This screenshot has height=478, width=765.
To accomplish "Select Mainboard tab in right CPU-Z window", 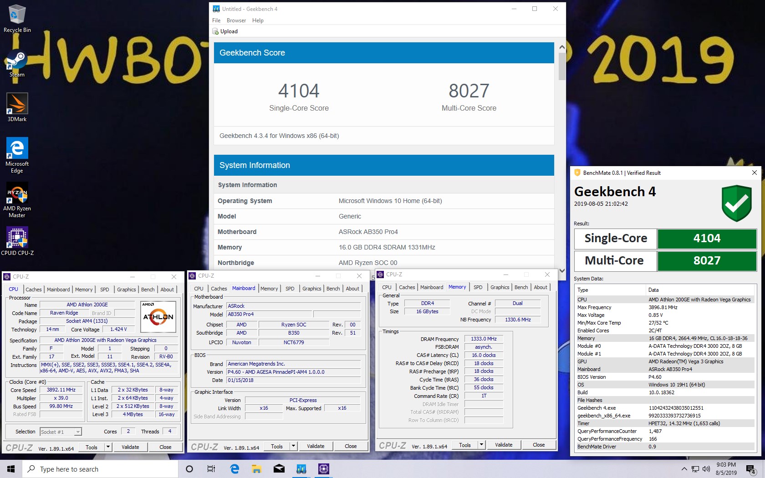I will 432,287.
